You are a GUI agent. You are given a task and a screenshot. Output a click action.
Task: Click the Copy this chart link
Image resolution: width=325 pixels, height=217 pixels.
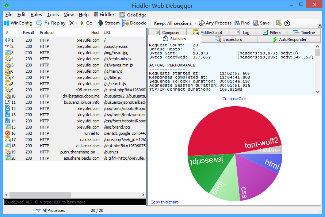[x=164, y=202]
